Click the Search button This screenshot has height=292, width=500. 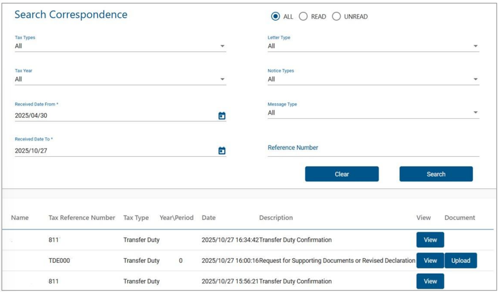tap(436, 174)
